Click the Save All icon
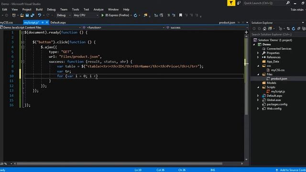Screen dimensions: 306x172 (33, 15)
